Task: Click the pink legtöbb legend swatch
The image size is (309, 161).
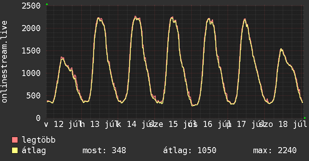Action: point(15,140)
